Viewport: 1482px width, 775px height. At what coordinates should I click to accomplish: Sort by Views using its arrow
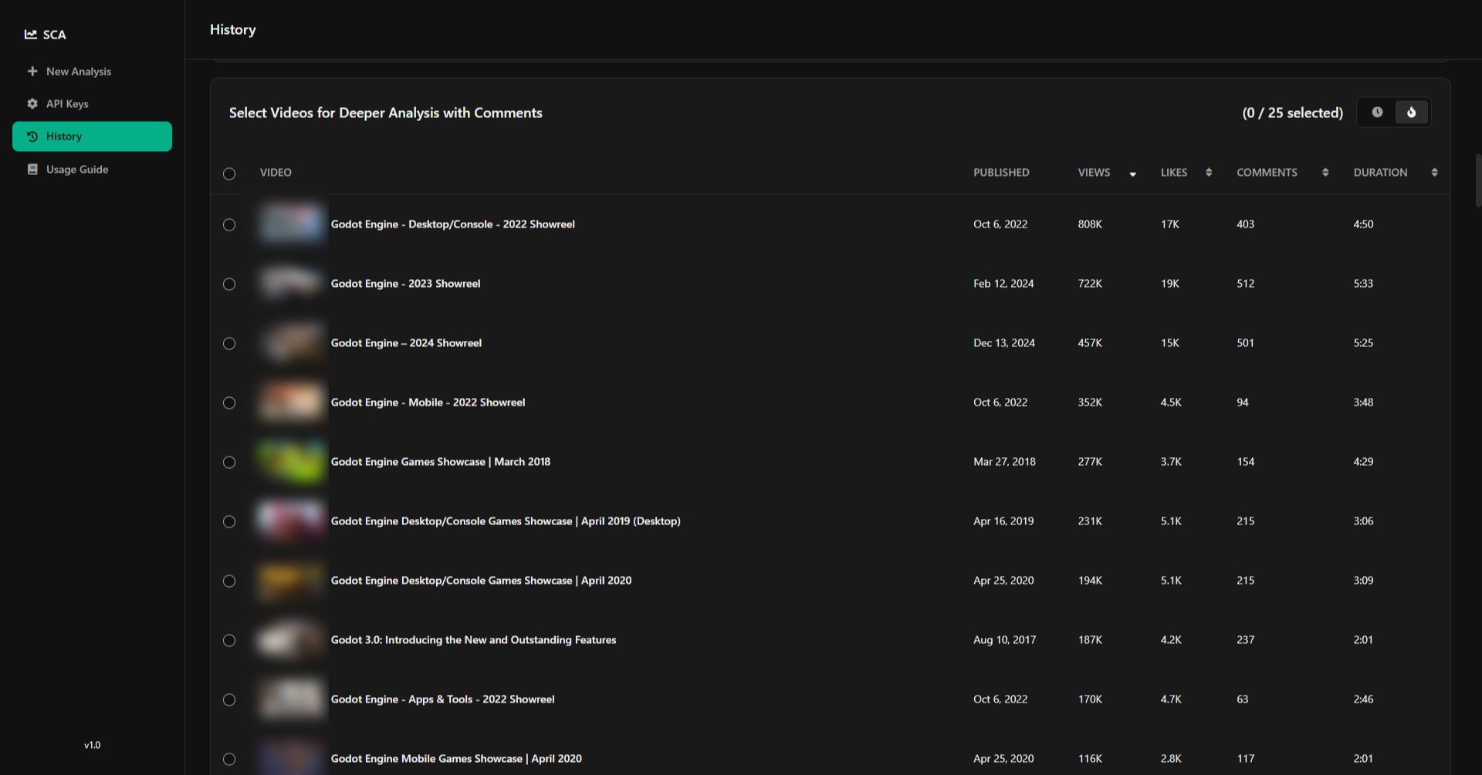[1133, 174]
